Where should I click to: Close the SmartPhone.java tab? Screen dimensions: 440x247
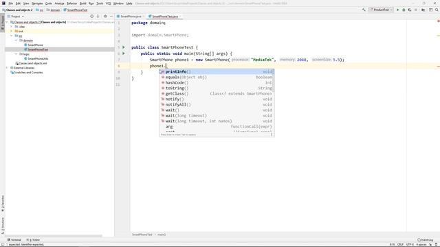[143, 16]
